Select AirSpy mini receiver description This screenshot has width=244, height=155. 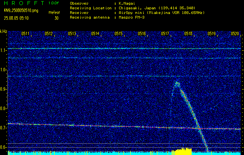pos(161,13)
